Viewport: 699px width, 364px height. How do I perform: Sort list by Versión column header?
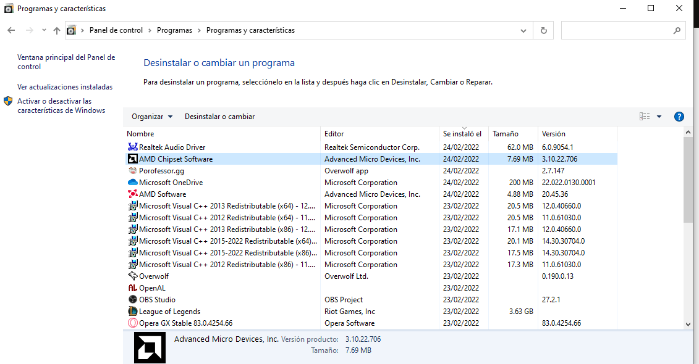(x=577, y=133)
